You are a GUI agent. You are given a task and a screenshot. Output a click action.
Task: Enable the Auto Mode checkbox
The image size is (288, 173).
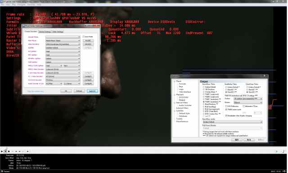point(84,37)
